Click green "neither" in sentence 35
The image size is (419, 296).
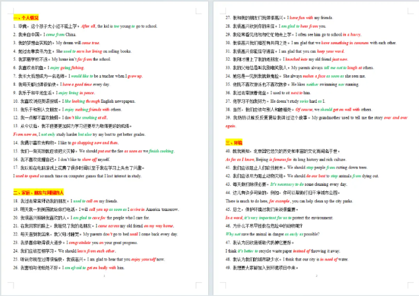312,84
